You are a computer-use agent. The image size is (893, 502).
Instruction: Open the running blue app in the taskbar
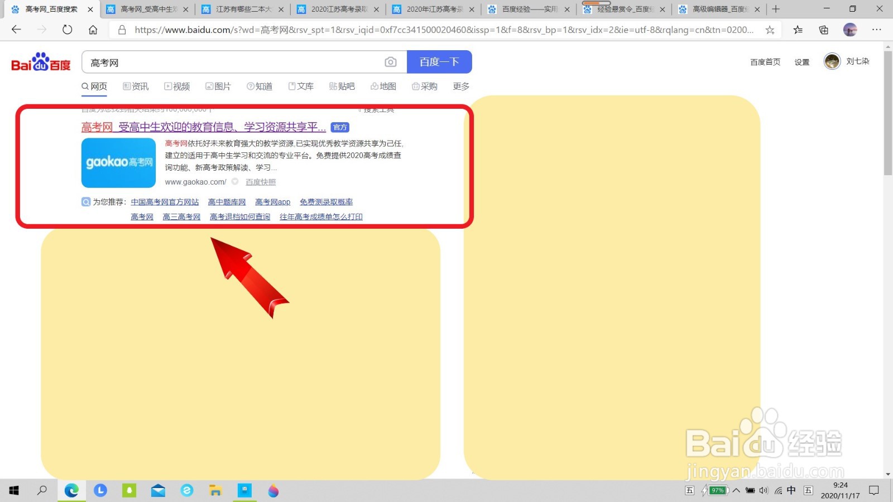pos(244,491)
